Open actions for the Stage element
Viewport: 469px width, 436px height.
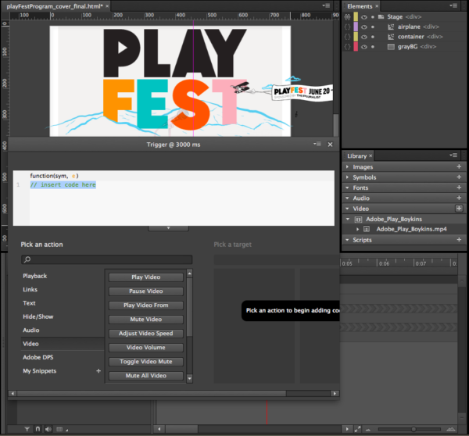point(347,16)
